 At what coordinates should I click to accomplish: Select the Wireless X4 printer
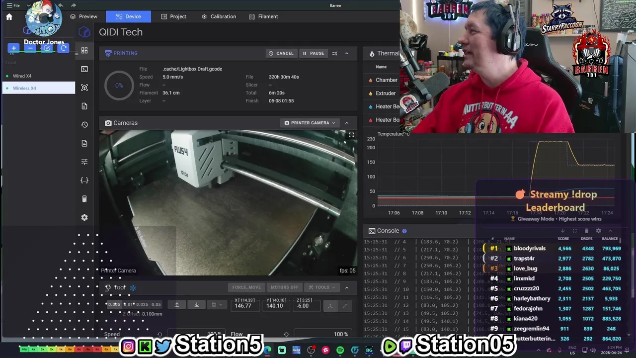(39, 88)
